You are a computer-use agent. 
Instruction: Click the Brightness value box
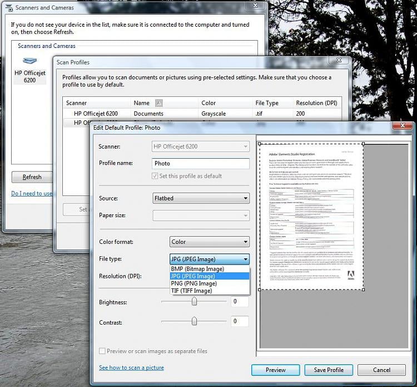(240, 301)
